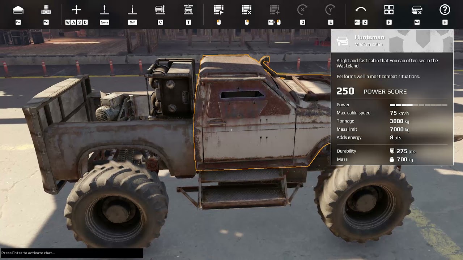Click the rotate around Y axis icon

coord(330,10)
